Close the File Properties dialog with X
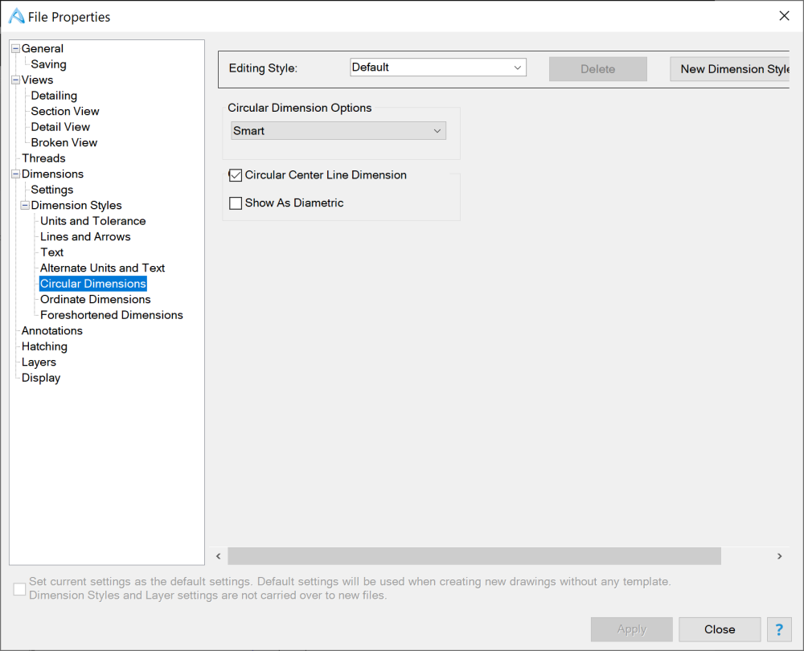 [x=784, y=16]
